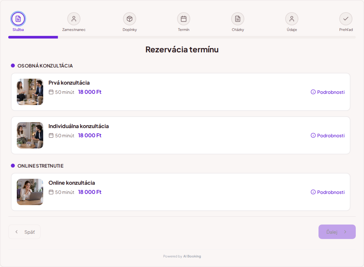Click info icon beside Prvá konzultácia Podrobnosti

tap(313, 92)
